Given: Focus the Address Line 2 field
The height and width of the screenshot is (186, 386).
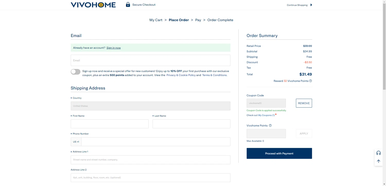Looking at the screenshot, I should (x=151, y=178).
